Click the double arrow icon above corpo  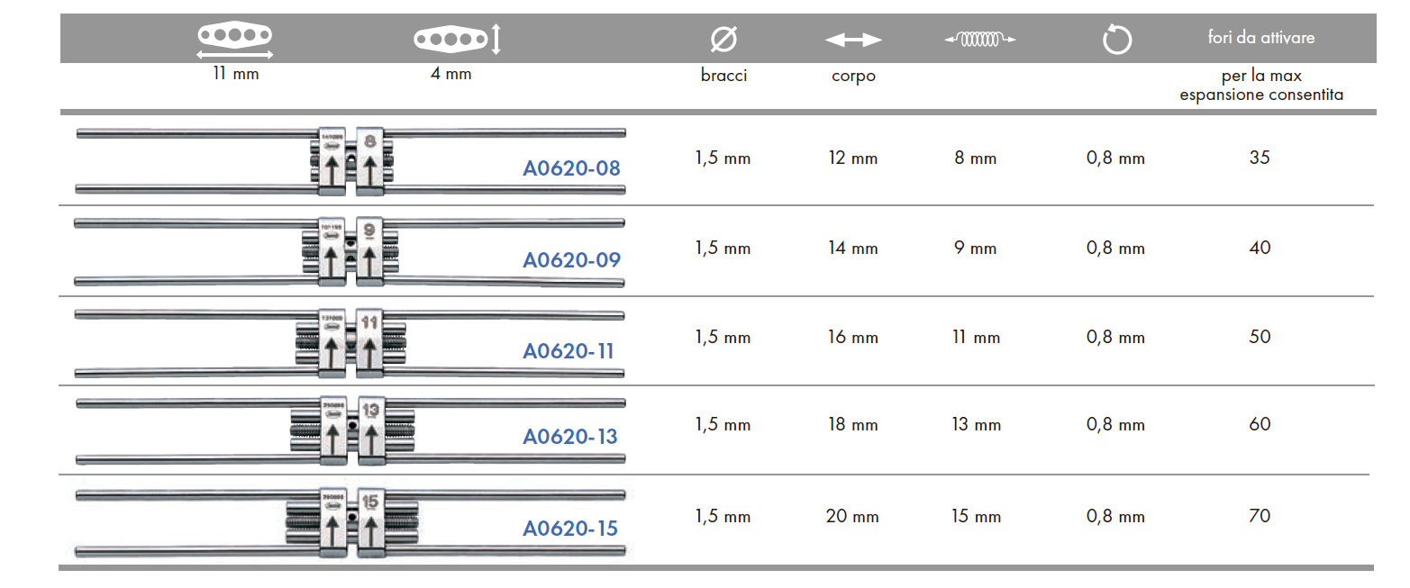(x=853, y=40)
